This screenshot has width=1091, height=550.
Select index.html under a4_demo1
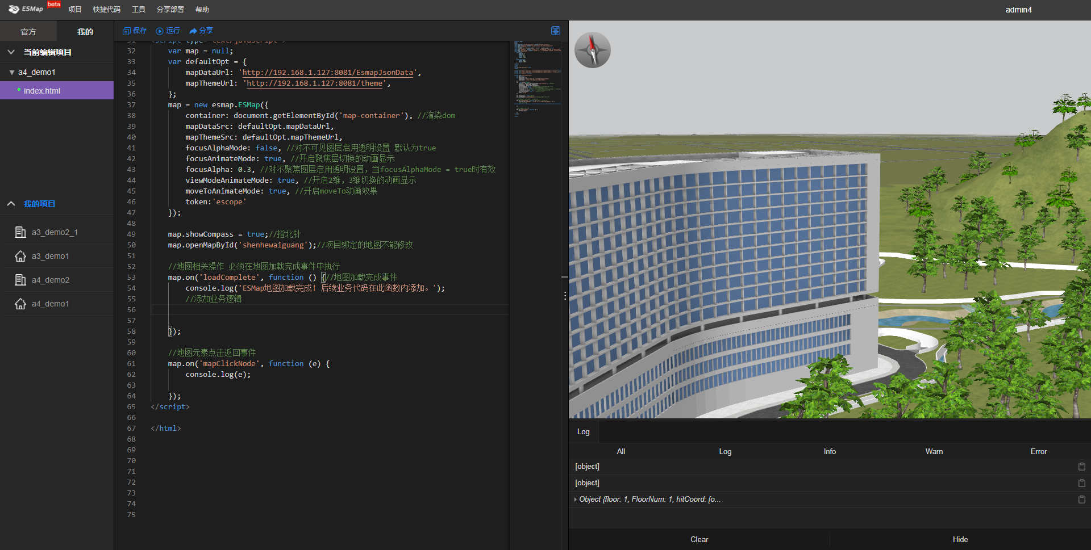pyautogui.click(x=42, y=90)
